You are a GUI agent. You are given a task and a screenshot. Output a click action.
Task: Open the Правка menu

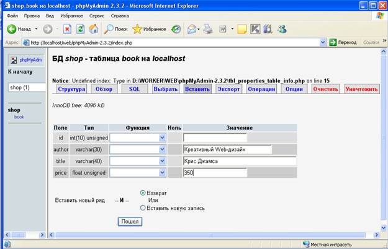[32, 15]
